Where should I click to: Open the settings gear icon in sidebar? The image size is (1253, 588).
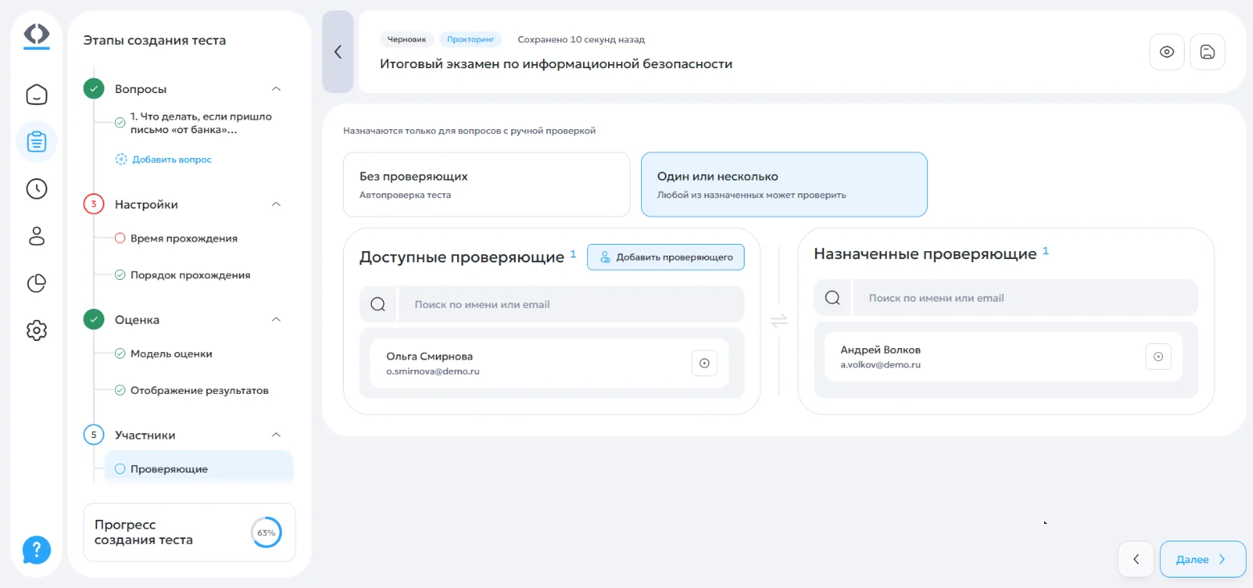(37, 330)
